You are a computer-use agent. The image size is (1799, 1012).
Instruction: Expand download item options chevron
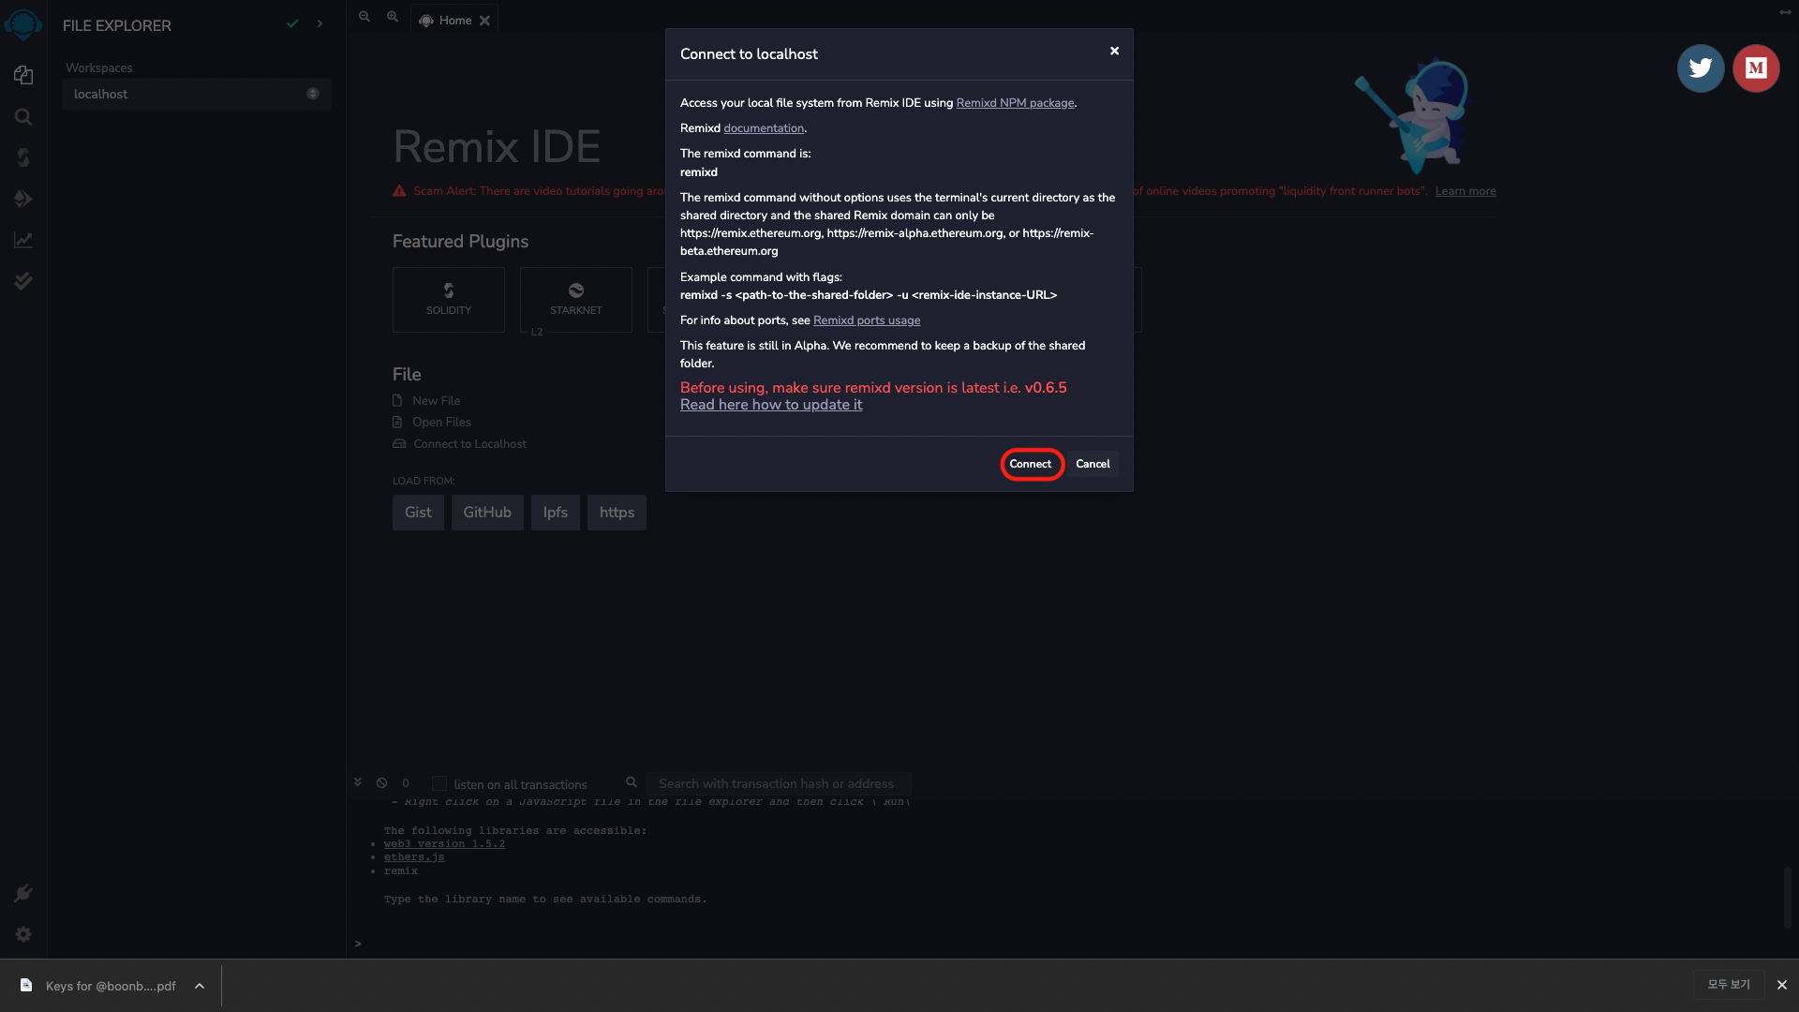[200, 986]
